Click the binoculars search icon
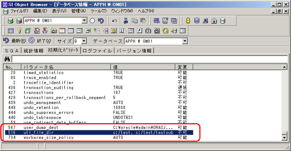Screen dimensions: 291x151 [x=7, y=59]
